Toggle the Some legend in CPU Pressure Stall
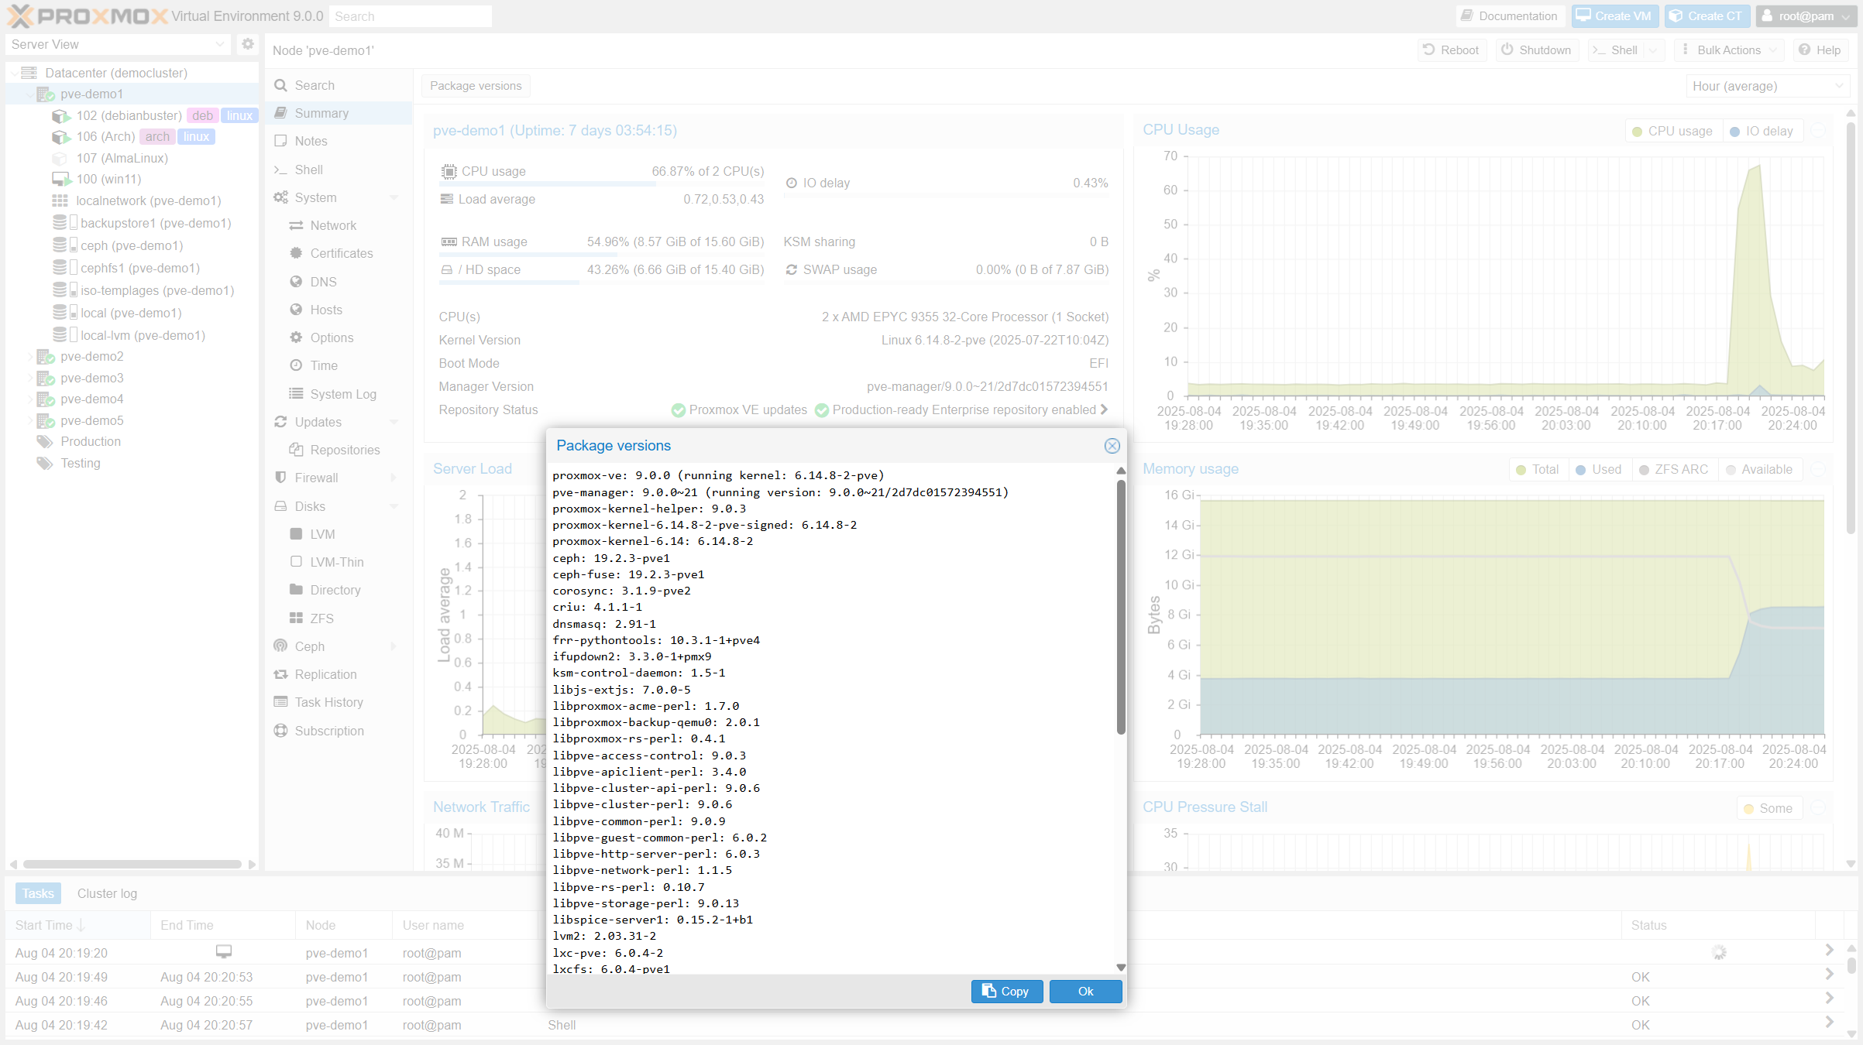Screen dimensions: 1863x1045 tap(1769, 807)
